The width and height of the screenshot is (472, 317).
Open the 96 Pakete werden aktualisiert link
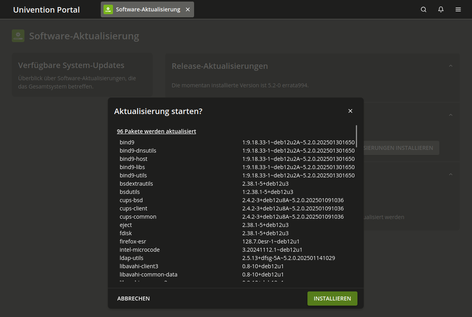pos(156,131)
